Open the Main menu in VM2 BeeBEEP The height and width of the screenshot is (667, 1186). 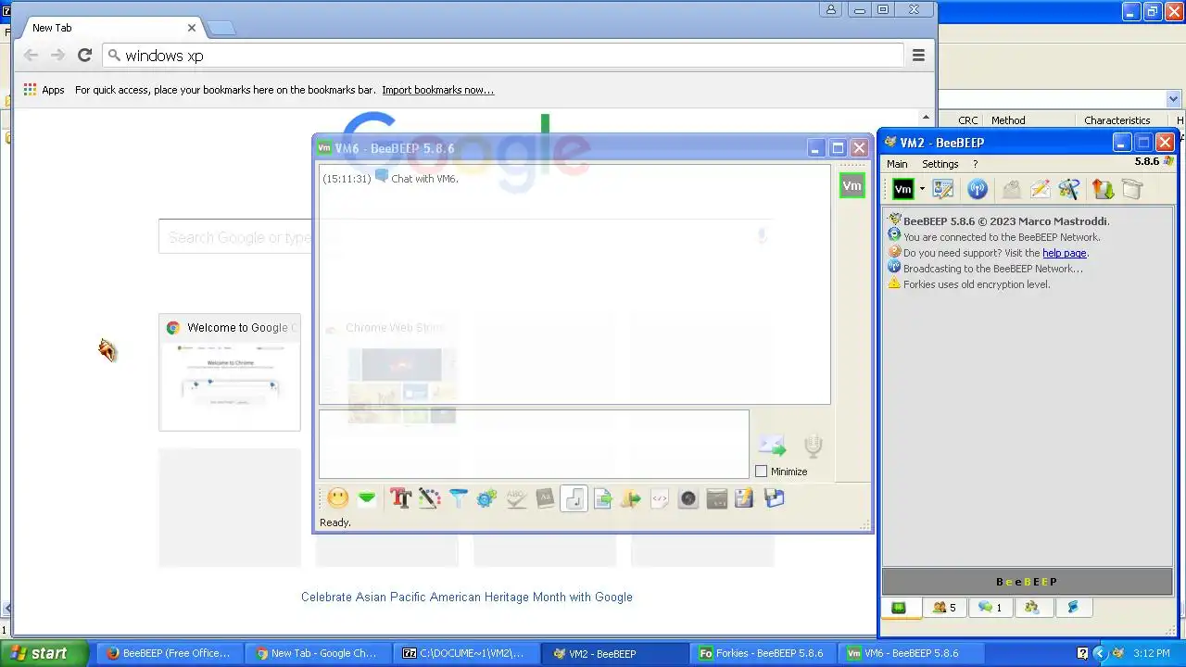(x=897, y=164)
